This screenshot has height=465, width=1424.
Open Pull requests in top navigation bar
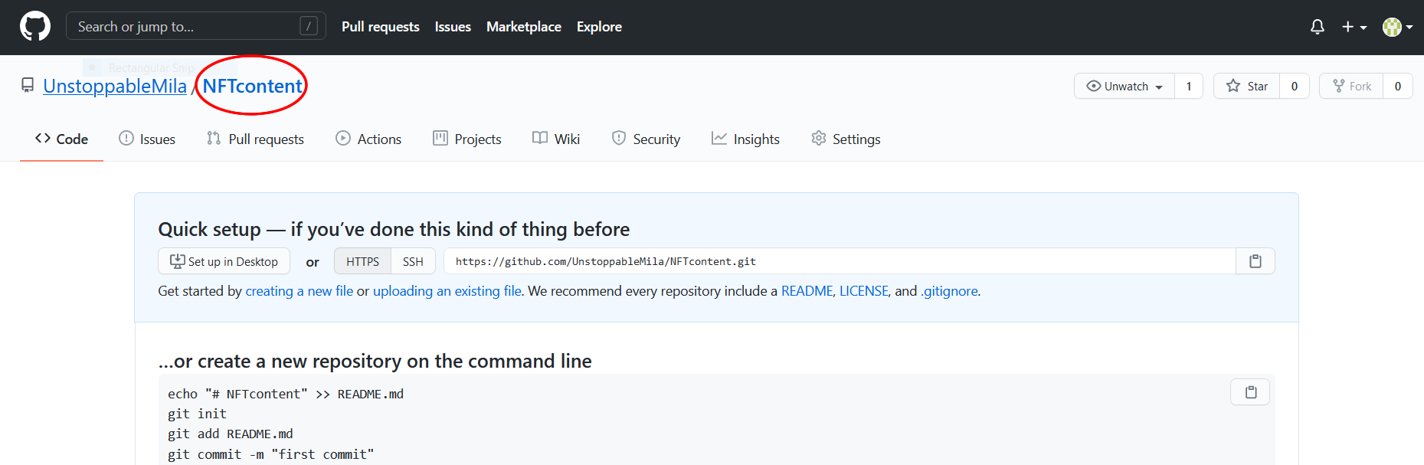[x=381, y=27]
